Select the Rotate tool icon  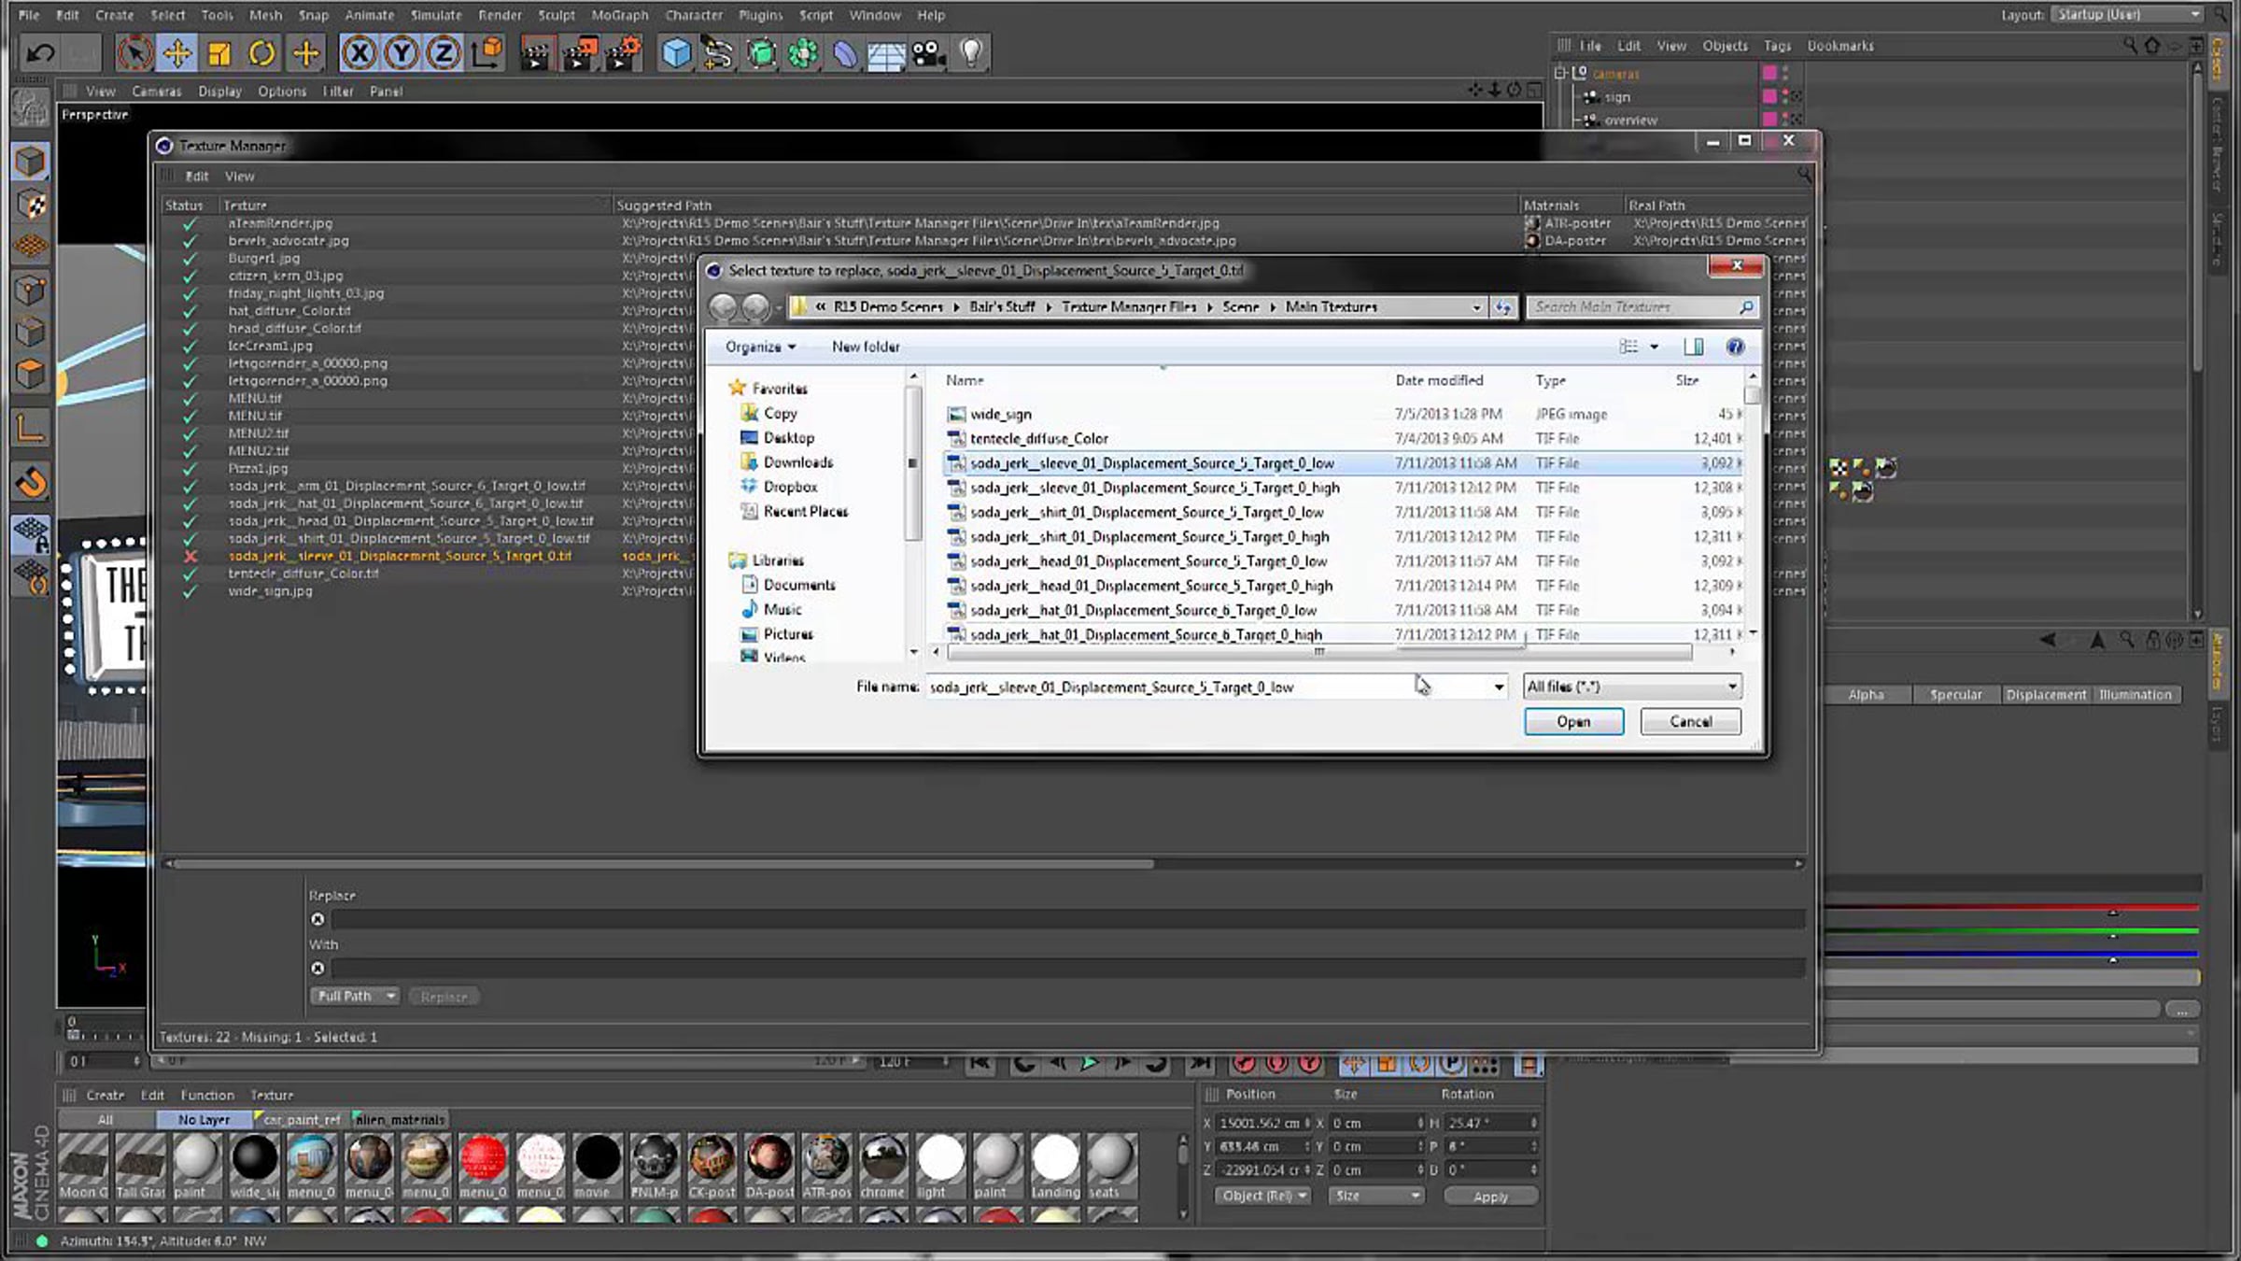[262, 53]
